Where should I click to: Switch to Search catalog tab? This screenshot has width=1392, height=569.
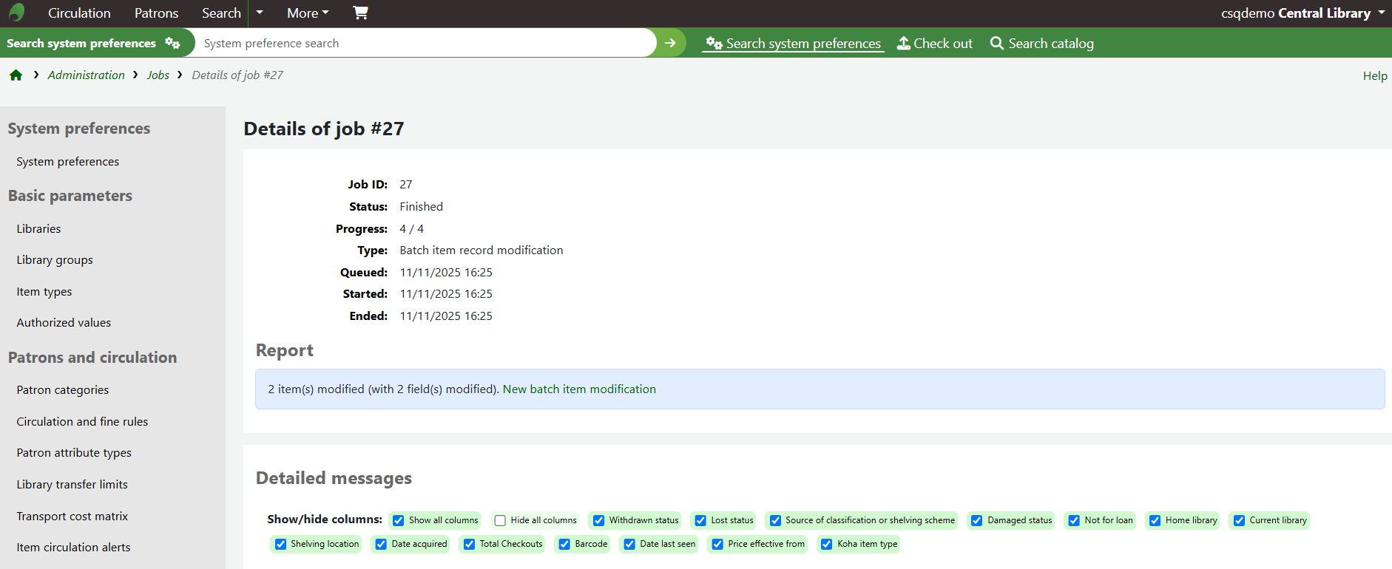click(x=1042, y=44)
